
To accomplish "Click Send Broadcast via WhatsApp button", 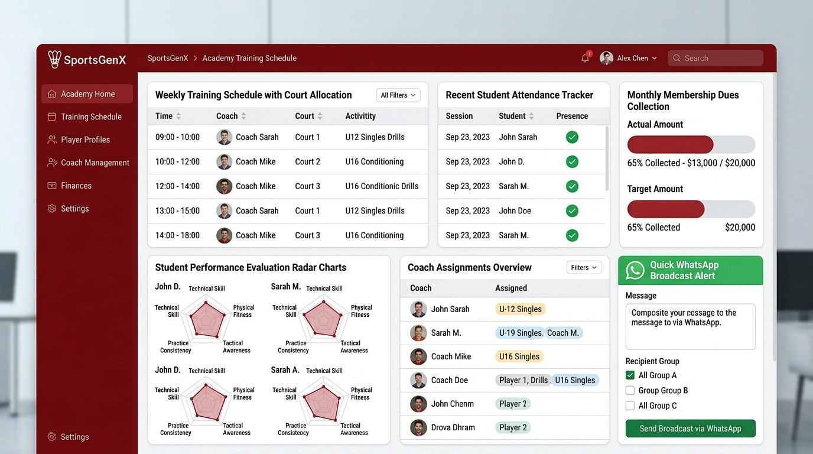I will (690, 429).
